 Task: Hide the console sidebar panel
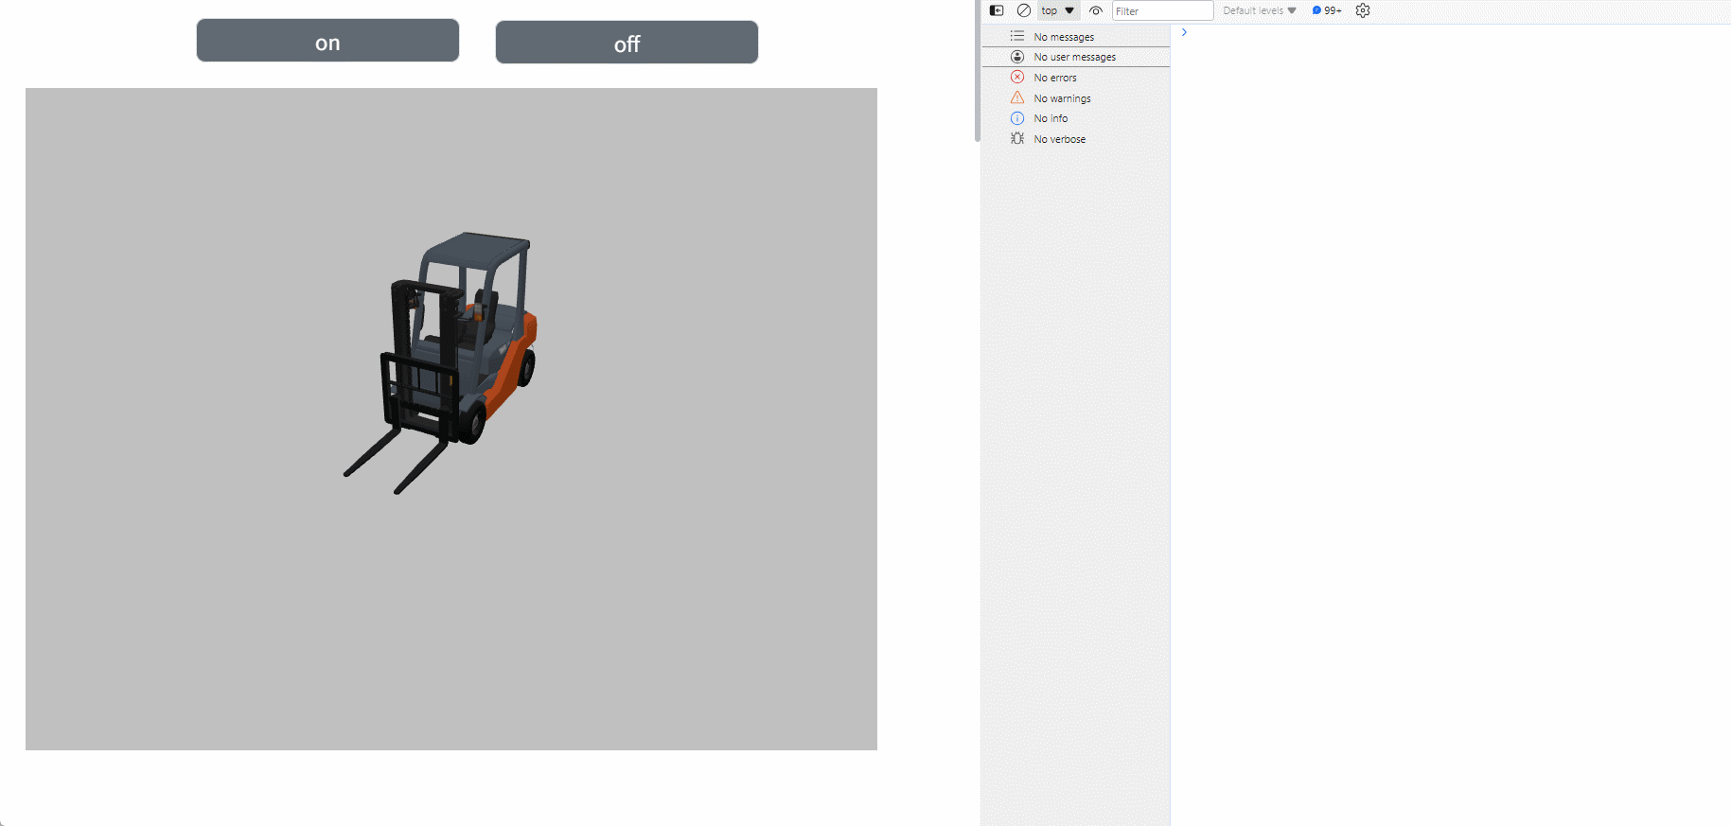tap(997, 10)
